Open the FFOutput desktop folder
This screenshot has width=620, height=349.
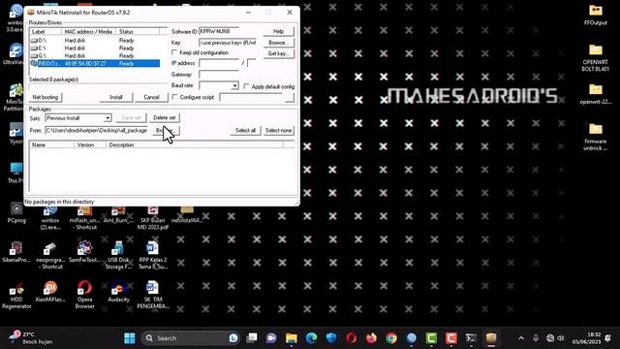596,16
